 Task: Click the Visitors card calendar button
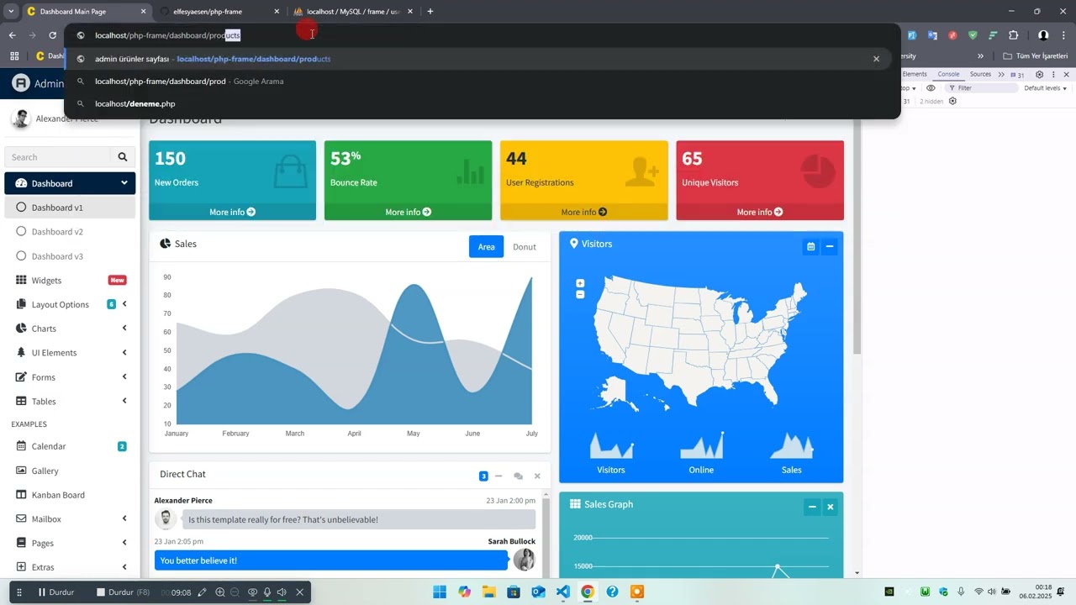tap(810, 246)
